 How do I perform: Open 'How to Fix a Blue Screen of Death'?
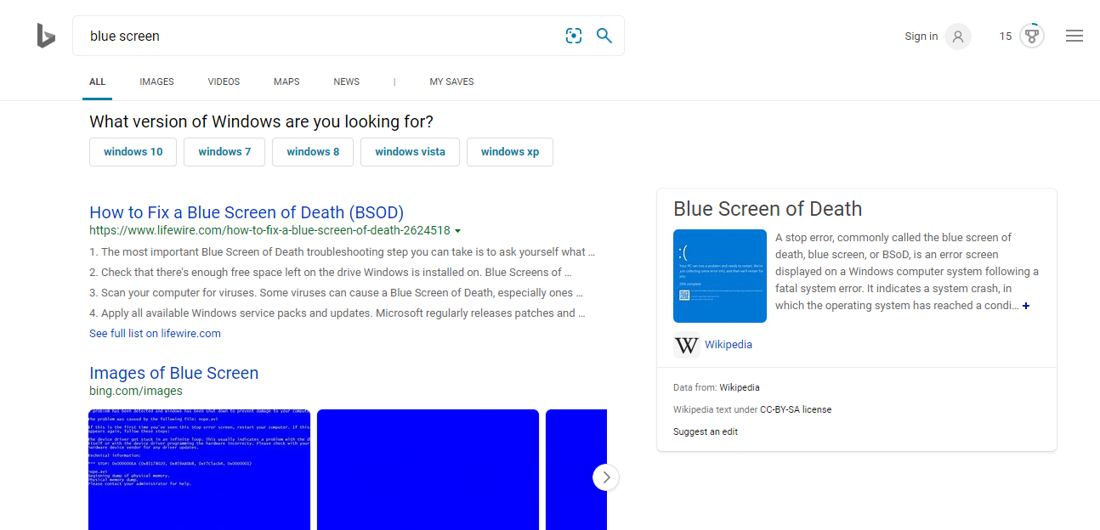pyautogui.click(x=246, y=211)
